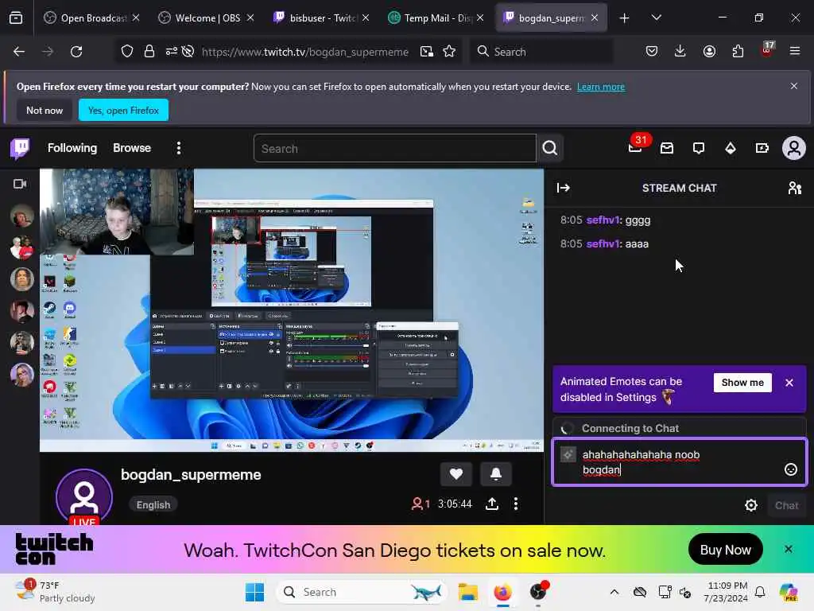This screenshot has width=814, height=611.
Task: Click username sefhv1 on gggg message
Action: 603,220
